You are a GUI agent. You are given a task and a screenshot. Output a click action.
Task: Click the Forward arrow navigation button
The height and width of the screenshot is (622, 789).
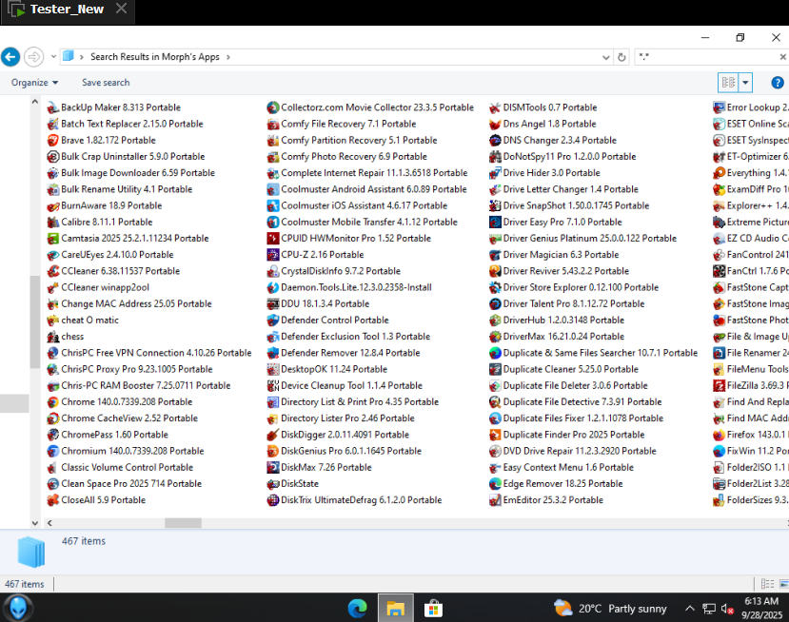pos(33,57)
